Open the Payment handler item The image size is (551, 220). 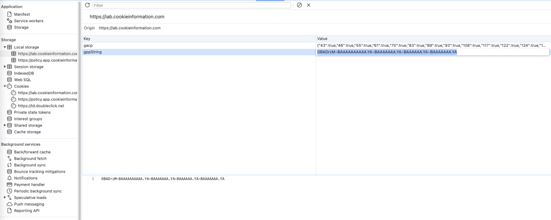(29, 184)
